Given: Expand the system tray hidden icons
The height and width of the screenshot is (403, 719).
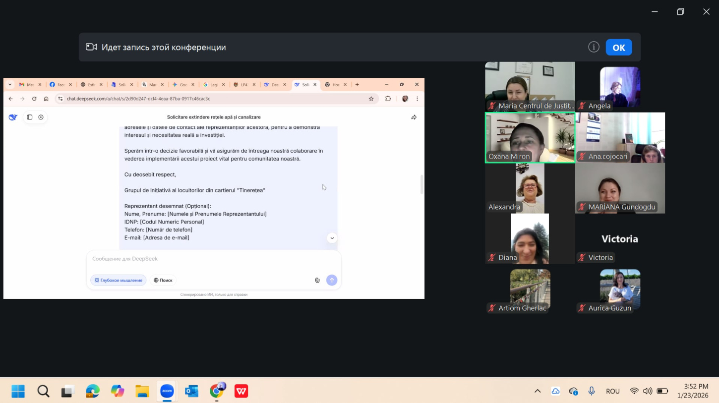Looking at the screenshot, I should pyautogui.click(x=537, y=391).
